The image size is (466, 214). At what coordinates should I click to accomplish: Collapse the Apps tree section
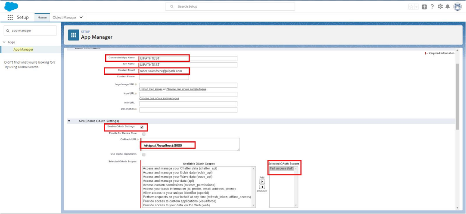pyautogui.click(x=4, y=42)
